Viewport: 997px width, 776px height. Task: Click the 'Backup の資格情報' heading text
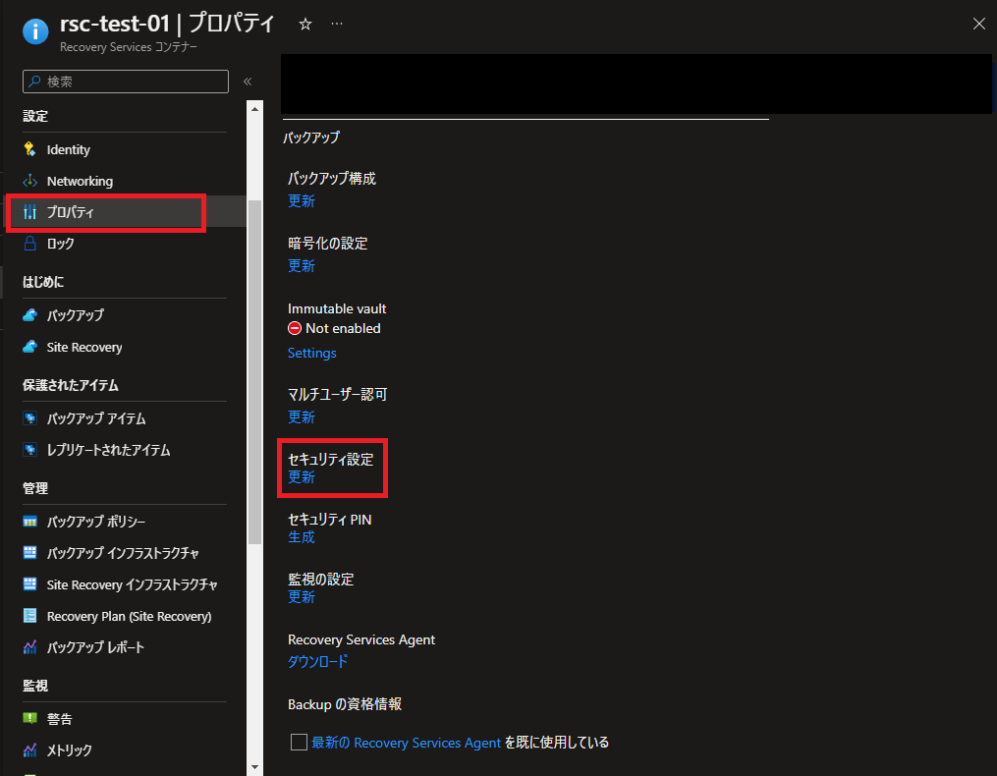(345, 704)
